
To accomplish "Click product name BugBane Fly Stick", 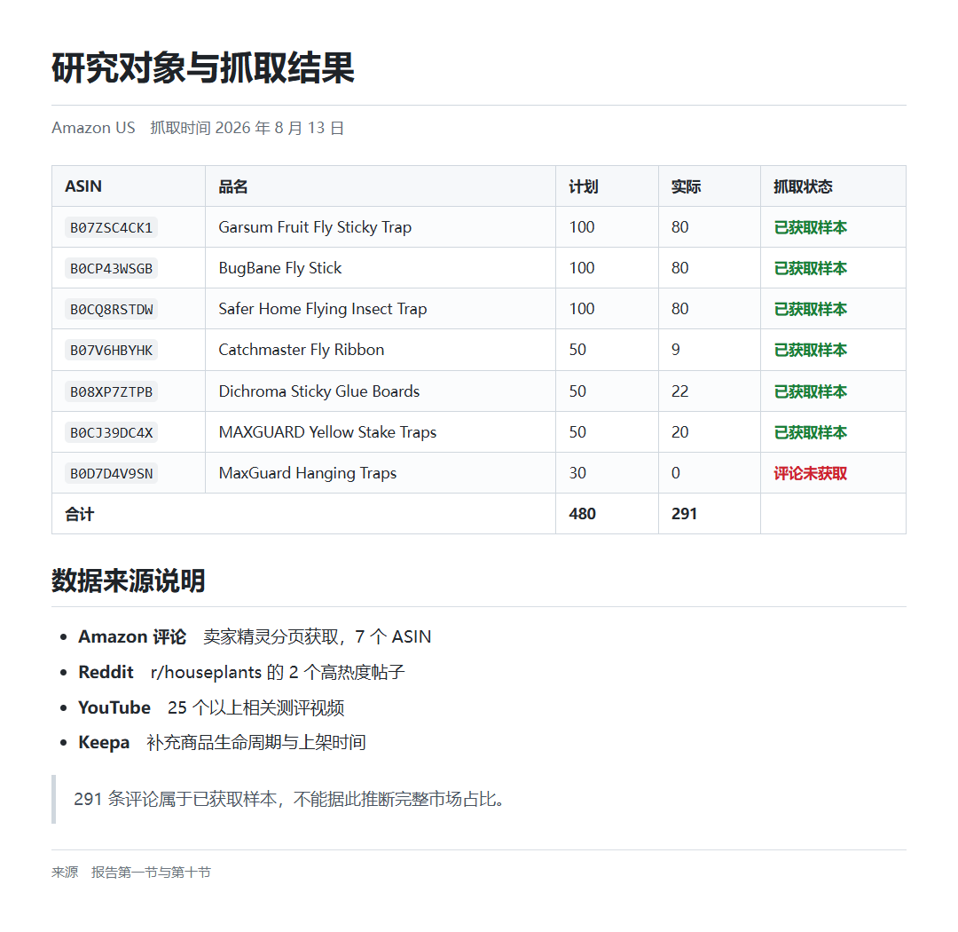I will [279, 268].
